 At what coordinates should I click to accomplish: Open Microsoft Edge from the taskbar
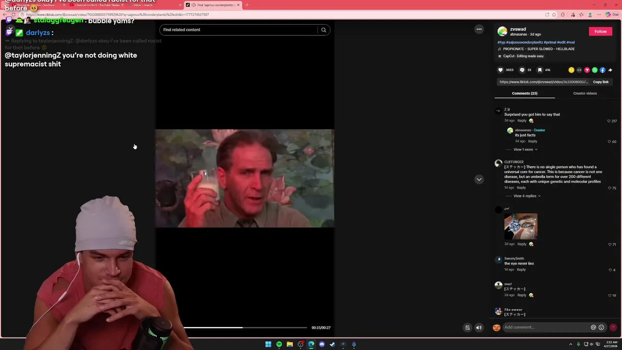[311, 344]
